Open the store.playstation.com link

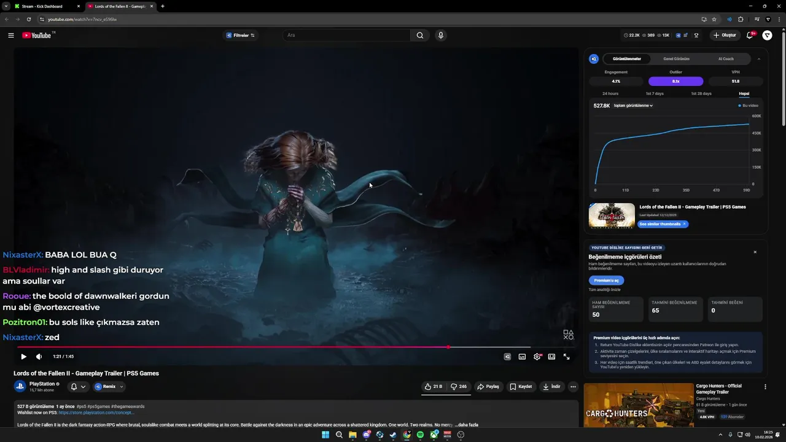[x=96, y=413]
